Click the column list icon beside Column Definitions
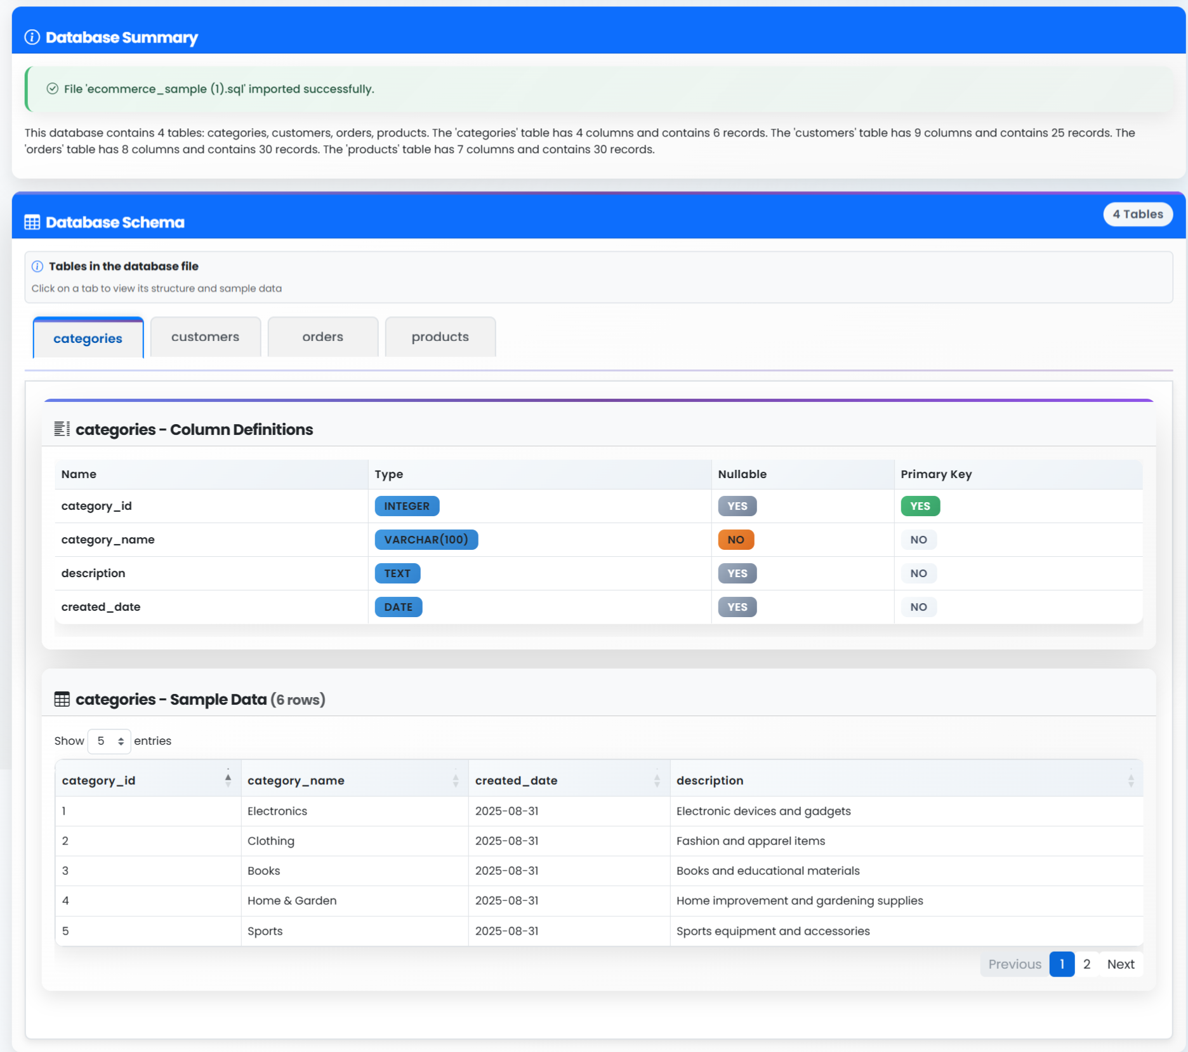The width and height of the screenshot is (1188, 1052). 62,429
